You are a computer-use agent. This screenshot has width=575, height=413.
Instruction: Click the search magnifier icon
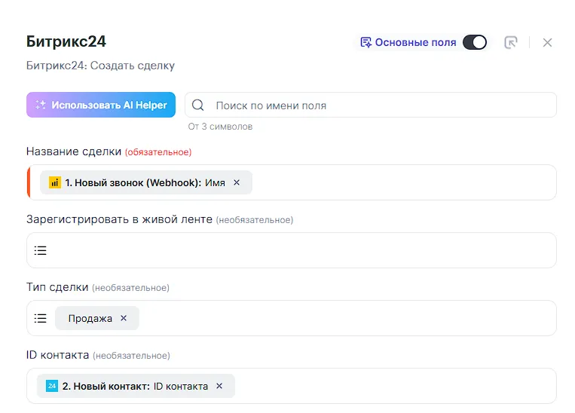(198, 106)
